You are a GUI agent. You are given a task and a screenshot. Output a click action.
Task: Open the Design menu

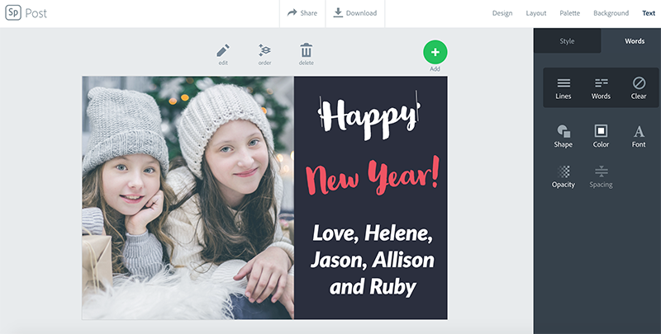pos(502,13)
